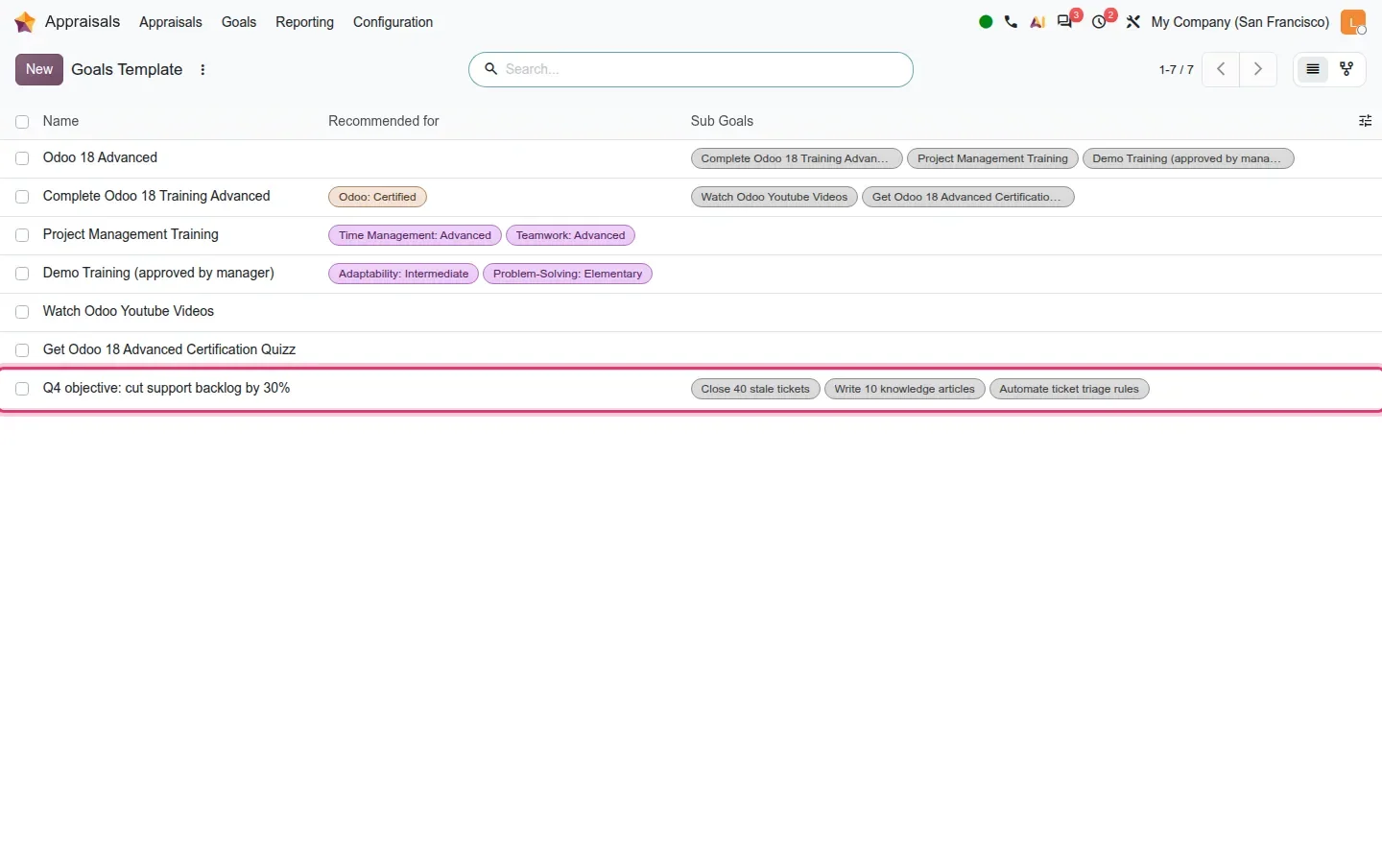This screenshot has height=864, width=1382.
Task: Click the Recommended for column header
Action: tap(383, 121)
